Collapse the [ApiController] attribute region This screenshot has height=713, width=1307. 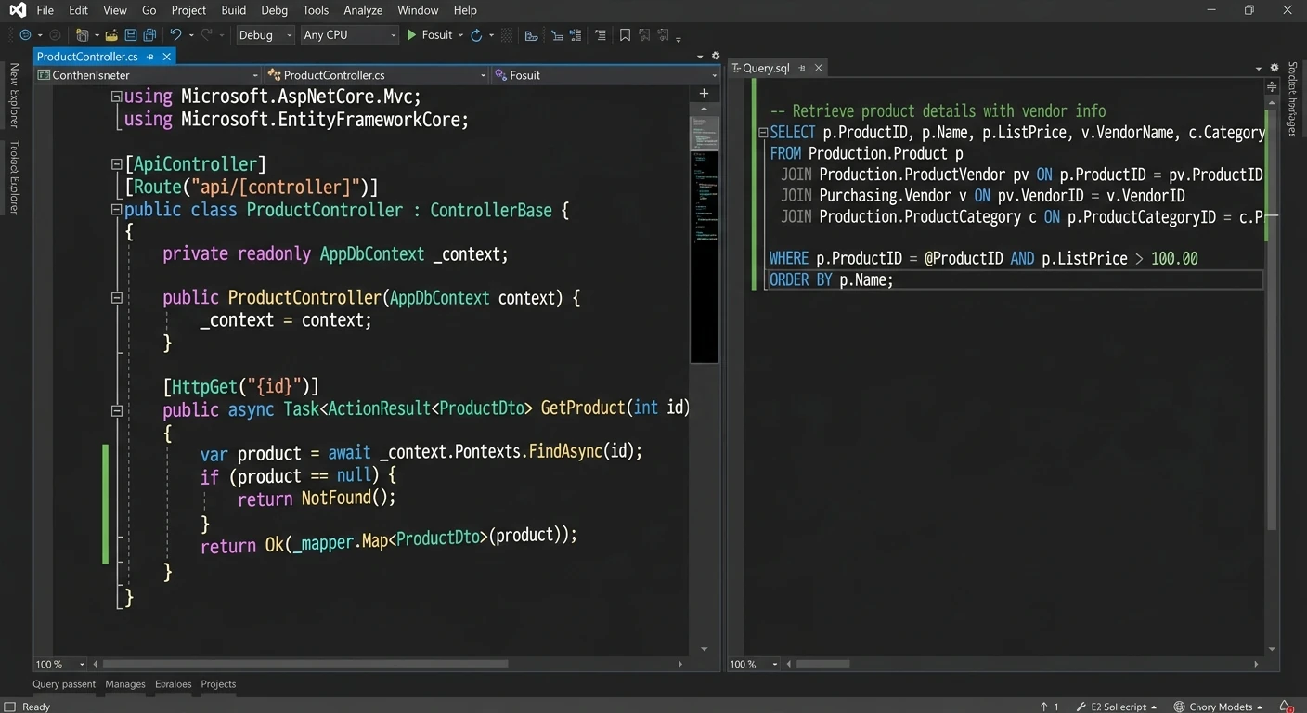[116, 164]
